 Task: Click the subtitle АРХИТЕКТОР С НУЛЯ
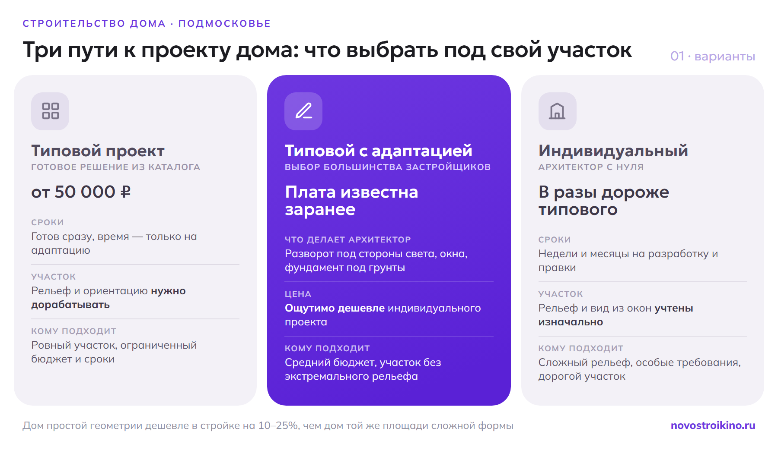(591, 167)
